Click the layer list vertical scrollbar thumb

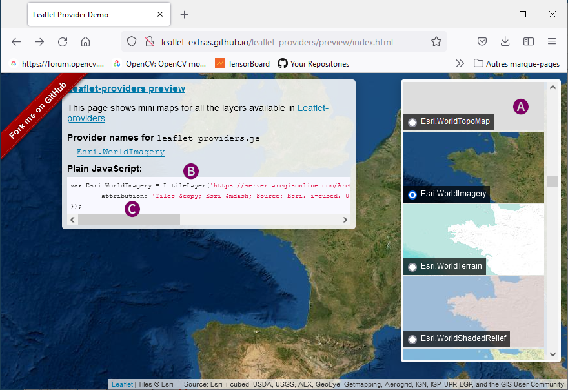[553, 181]
